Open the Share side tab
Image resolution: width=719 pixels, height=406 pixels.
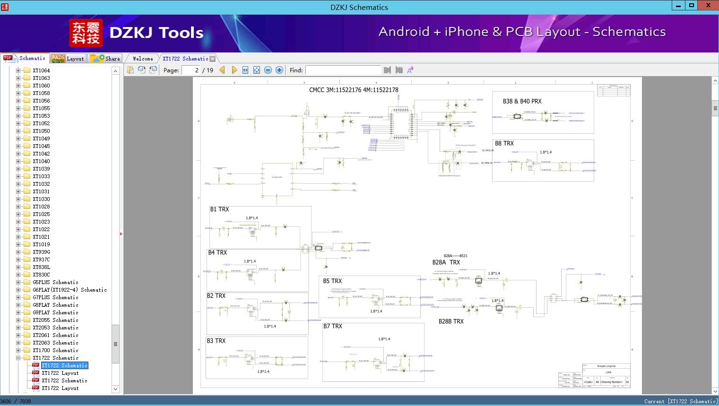tap(104, 59)
